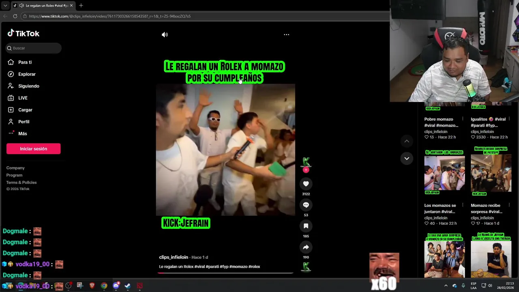Viewport: 519px width, 292px height.
Task: Like 'Momazo recibe sorpresa' with 17 likes
Action: pos(473,223)
